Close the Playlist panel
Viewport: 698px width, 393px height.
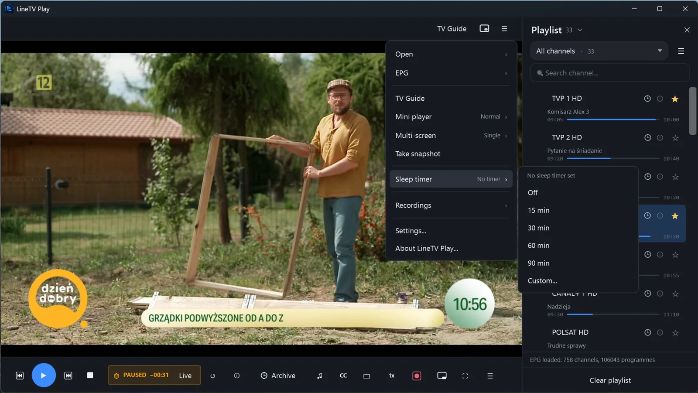[687, 30]
